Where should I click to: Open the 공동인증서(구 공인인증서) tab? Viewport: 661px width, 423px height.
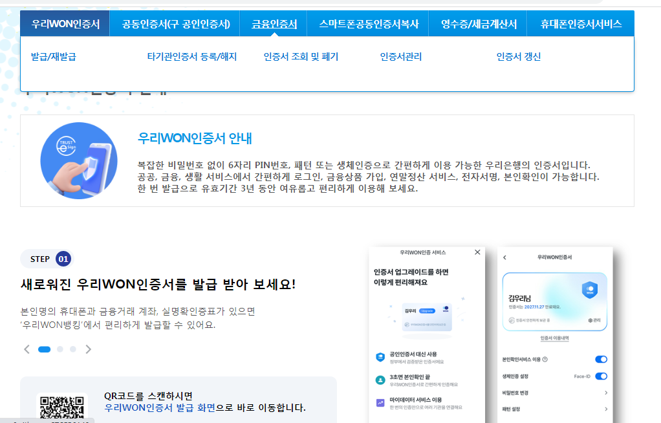pos(175,24)
